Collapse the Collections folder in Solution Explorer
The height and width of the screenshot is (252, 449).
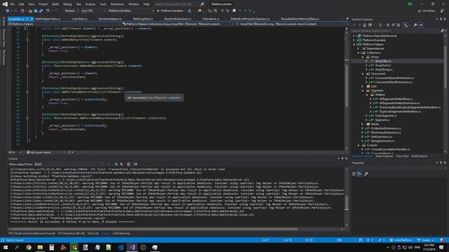click(358, 53)
